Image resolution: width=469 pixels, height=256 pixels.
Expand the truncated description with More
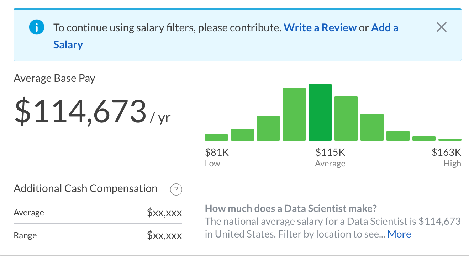(x=399, y=234)
